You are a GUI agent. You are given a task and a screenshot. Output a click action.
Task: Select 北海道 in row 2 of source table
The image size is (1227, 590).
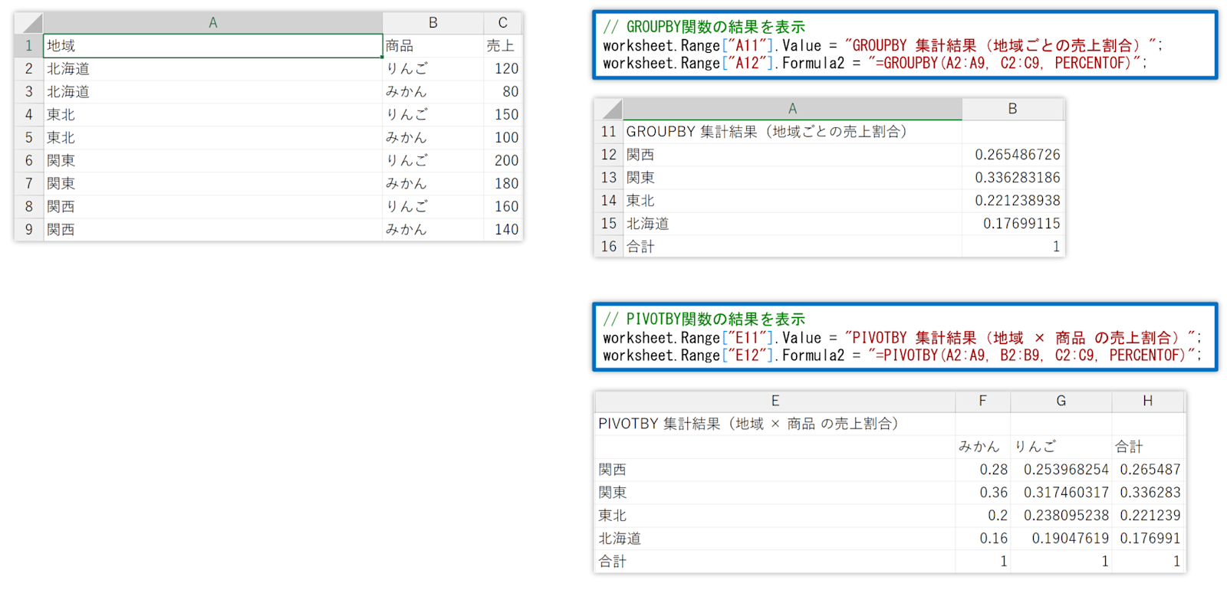[213, 69]
